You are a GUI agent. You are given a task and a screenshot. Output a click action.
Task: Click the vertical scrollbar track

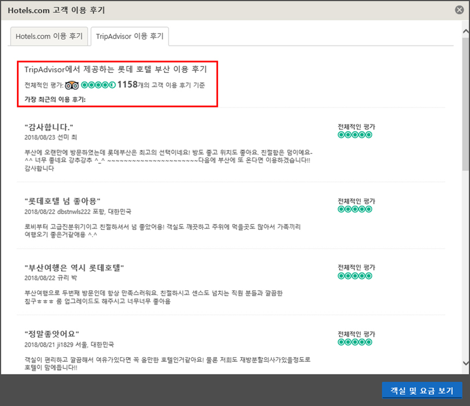coord(465,235)
